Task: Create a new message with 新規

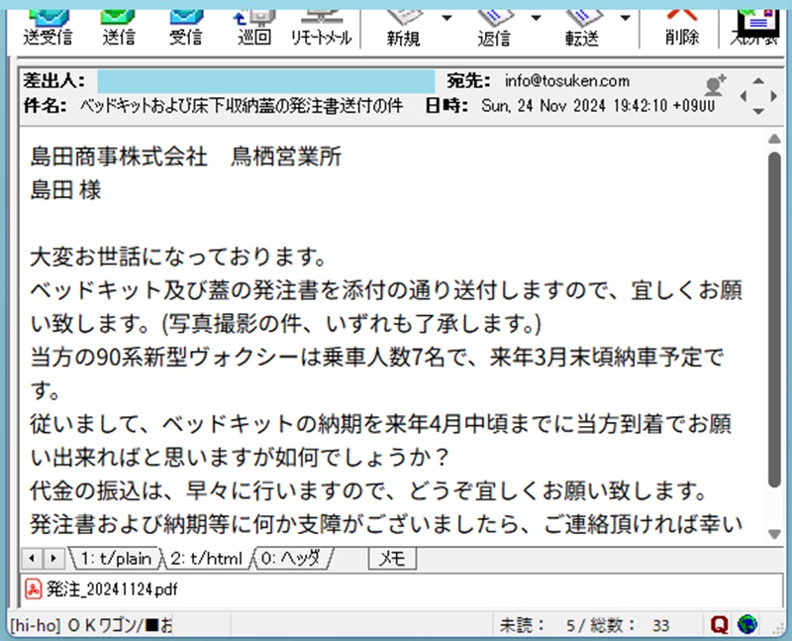Action: (x=402, y=25)
